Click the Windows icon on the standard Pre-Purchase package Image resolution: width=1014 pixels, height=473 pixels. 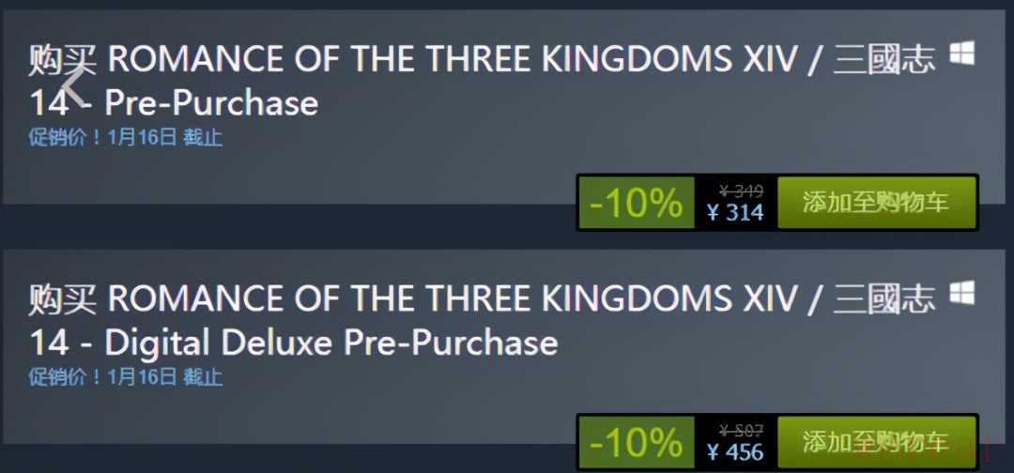point(961,54)
